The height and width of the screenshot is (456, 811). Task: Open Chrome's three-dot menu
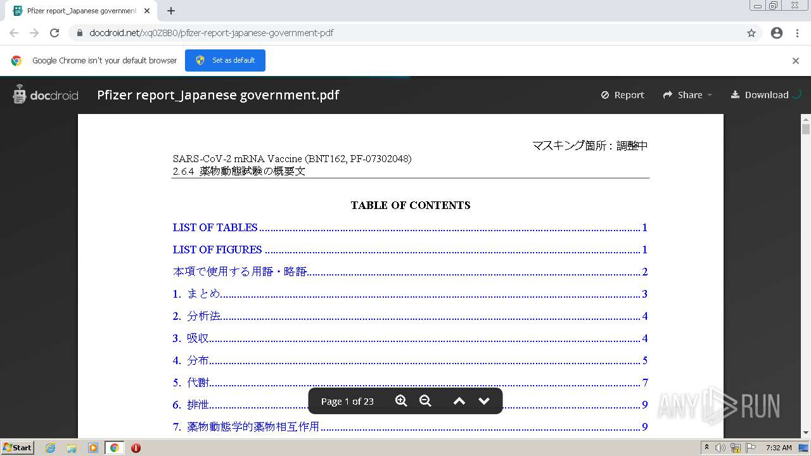[797, 33]
